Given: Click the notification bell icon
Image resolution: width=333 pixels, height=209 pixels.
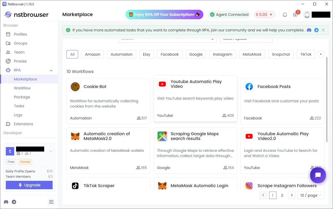Looking at the screenshot, I should tap(285, 15).
